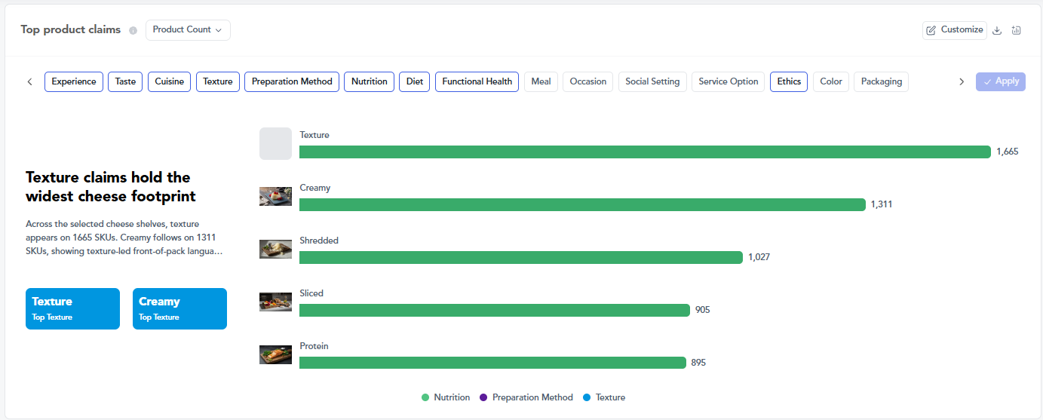The width and height of the screenshot is (1043, 420).
Task: Click the green Protein bar
Action: [x=492, y=363]
